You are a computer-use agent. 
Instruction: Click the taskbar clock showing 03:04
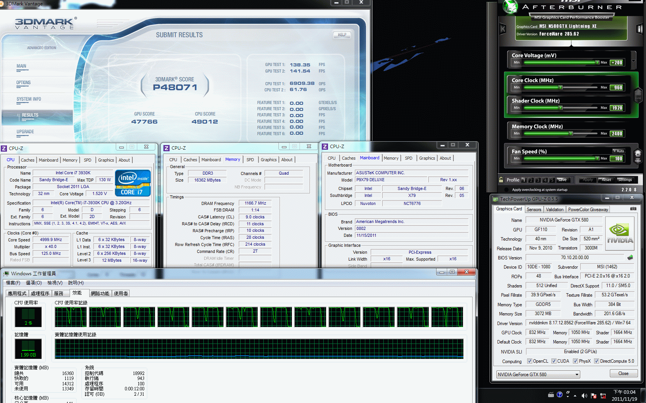coord(624,395)
